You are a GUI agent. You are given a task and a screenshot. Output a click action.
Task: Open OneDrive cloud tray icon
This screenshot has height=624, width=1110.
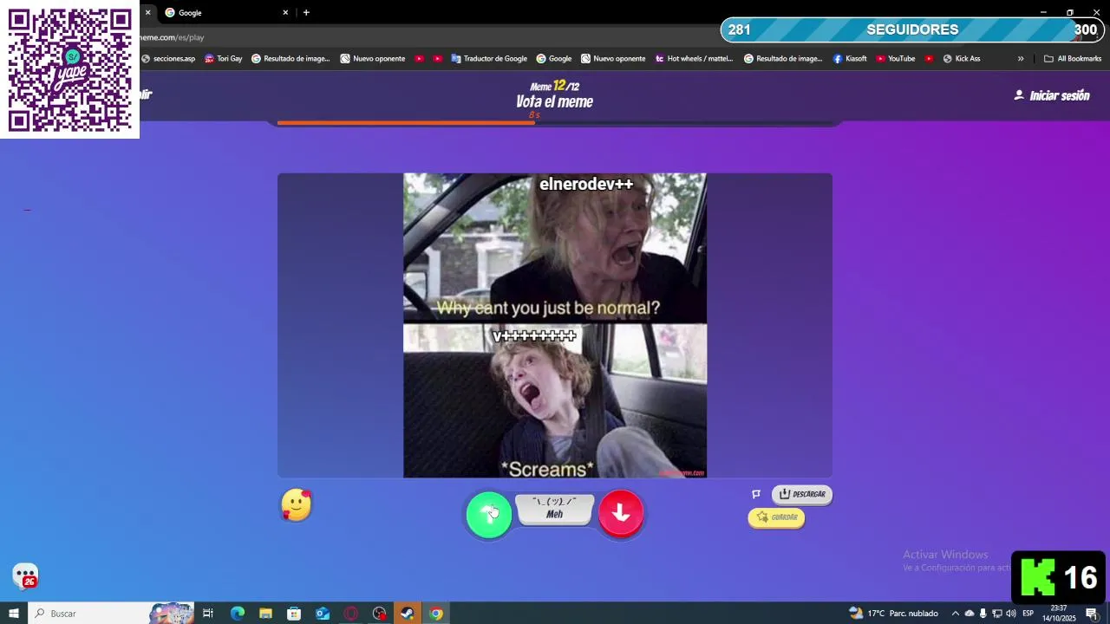coord(970,614)
